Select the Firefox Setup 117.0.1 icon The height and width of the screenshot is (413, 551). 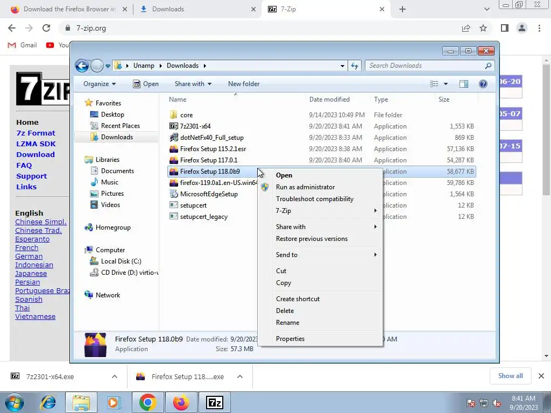pos(174,160)
